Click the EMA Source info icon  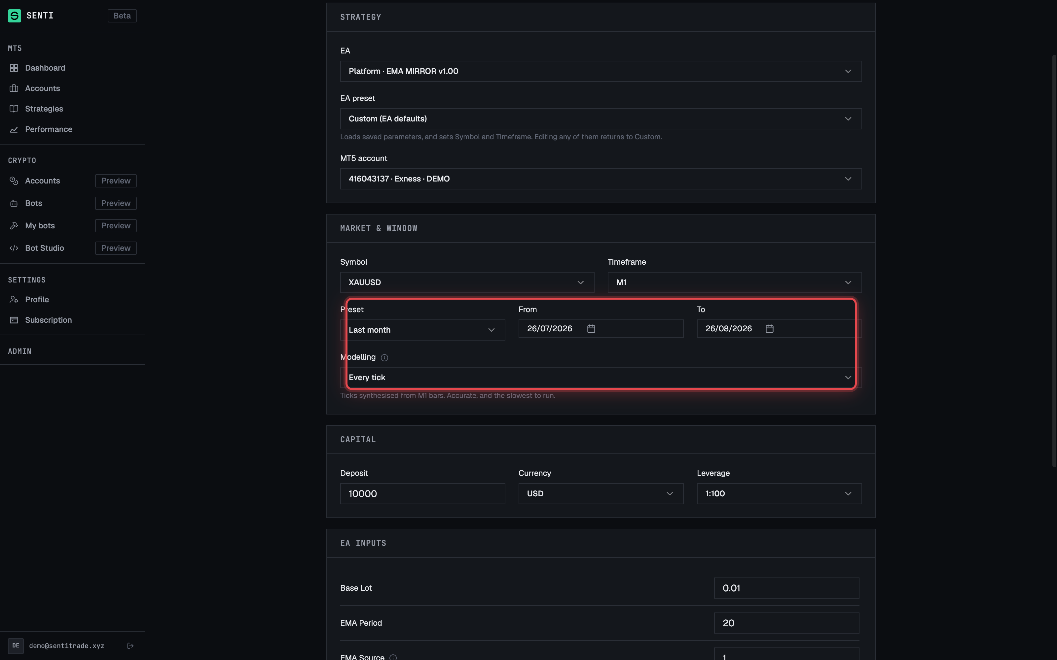pos(393,657)
